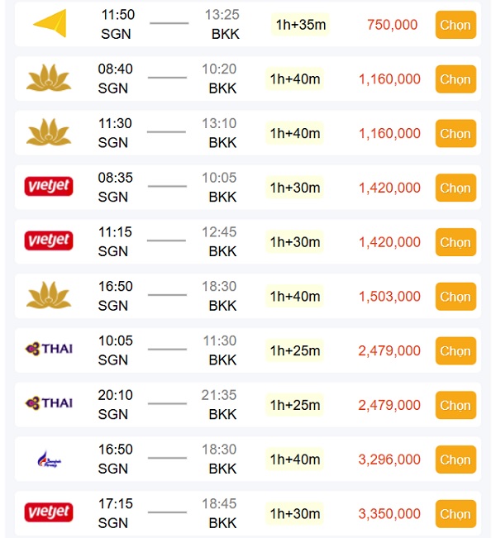
Task: Click the Vietjet logo on the 11:15 flight
Action: [49, 241]
